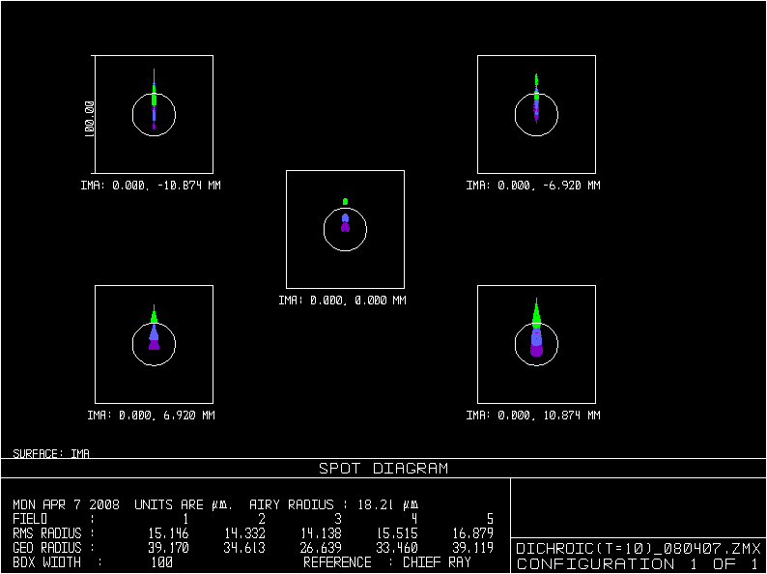This screenshot has height=574, width=767.
Task: Click the GEO radius value 39.119
Action: [x=473, y=548]
